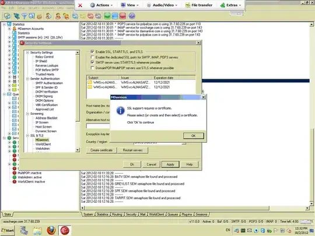
Task: Click the two-users account toolbar icon
Action: pos(66,16)
